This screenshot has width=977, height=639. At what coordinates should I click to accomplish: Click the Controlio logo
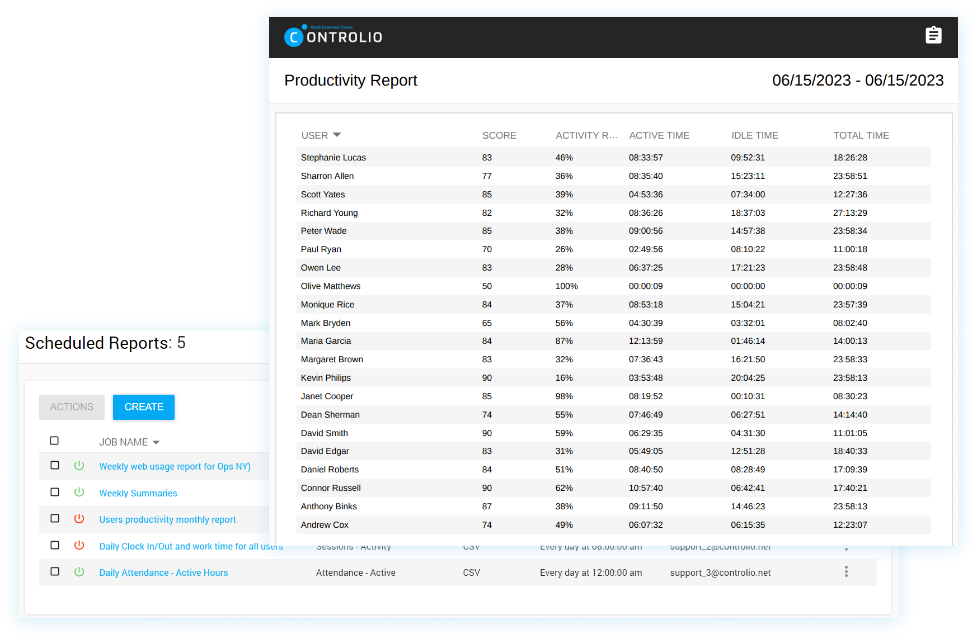[x=334, y=36]
